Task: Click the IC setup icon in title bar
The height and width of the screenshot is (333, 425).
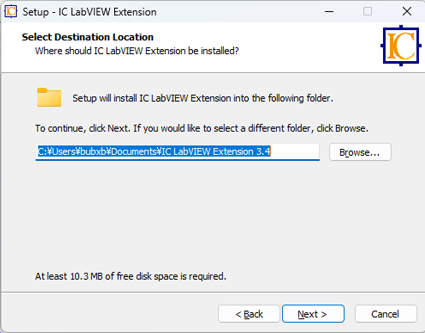Action: 11,11
